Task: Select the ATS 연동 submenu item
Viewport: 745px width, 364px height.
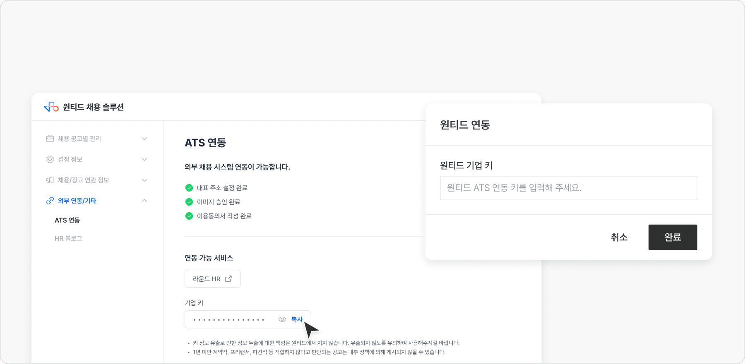Action: [67, 220]
